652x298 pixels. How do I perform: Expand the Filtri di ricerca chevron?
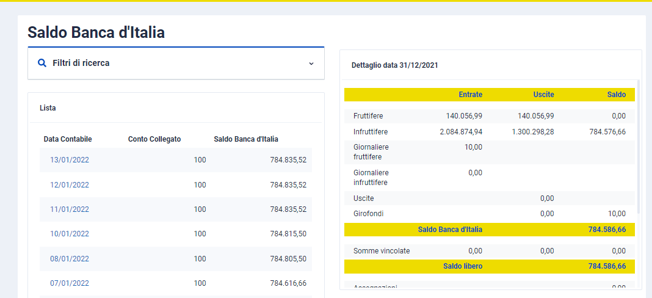coord(311,64)
